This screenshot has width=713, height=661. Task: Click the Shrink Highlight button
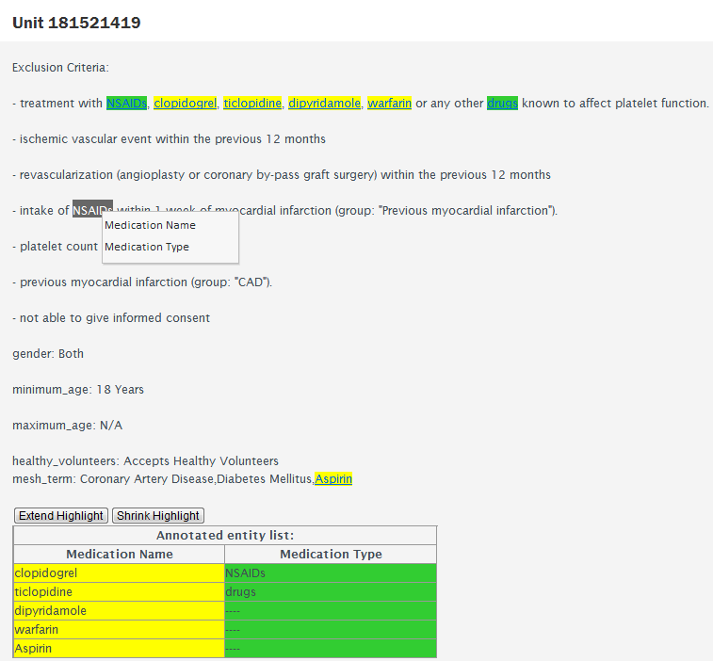[x=158, y=516]
